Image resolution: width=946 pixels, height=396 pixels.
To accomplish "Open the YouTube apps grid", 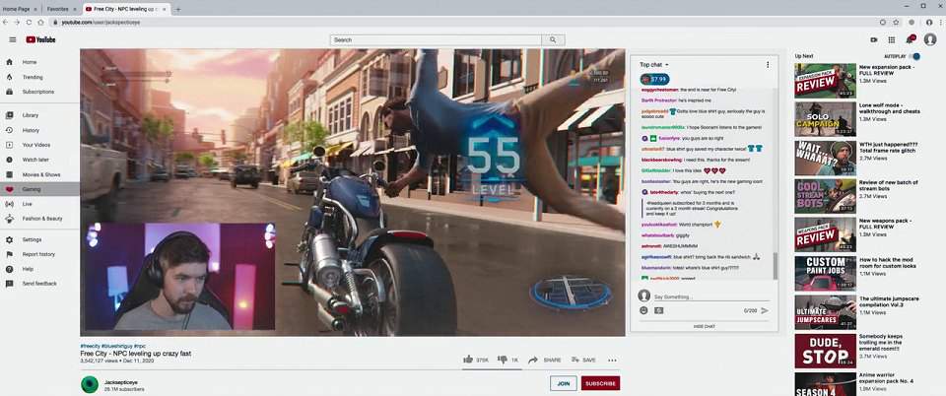I will pos(891,39).
